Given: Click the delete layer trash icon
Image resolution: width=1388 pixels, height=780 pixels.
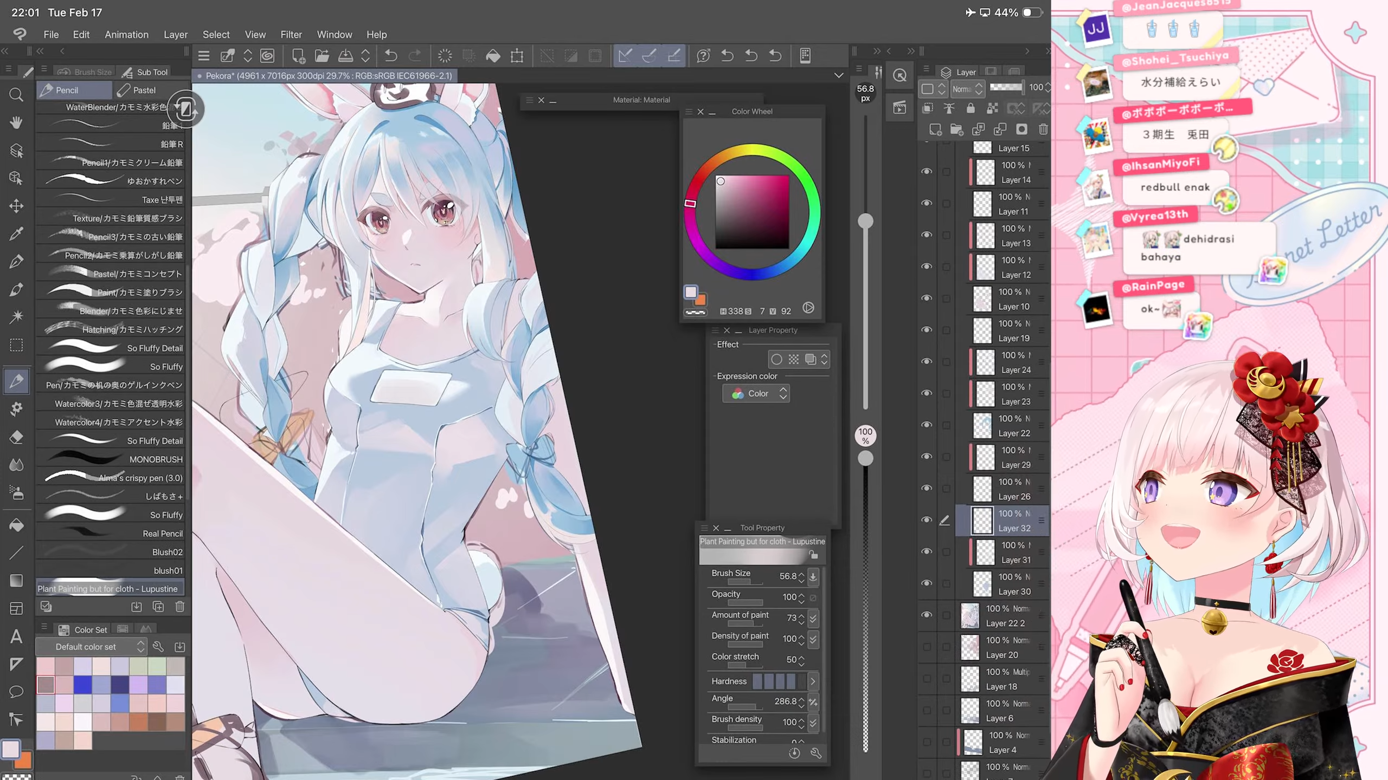Looking at the screenshot, I should click(x=1043, y=129).
